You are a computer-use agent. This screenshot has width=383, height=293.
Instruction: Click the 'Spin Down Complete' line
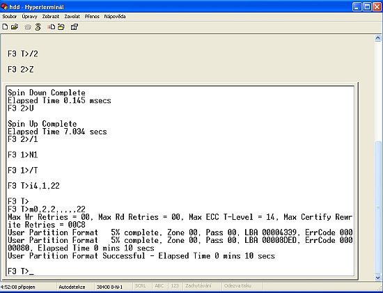[47, 93]
